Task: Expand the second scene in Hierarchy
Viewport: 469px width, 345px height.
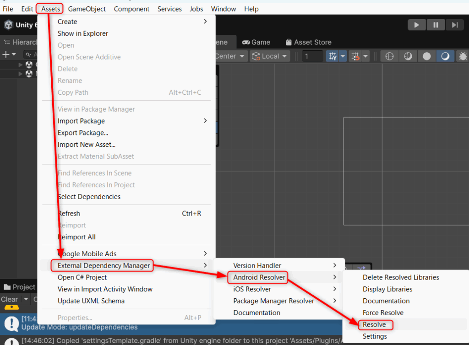Action: pyautogui.click(x=20, y=74)
